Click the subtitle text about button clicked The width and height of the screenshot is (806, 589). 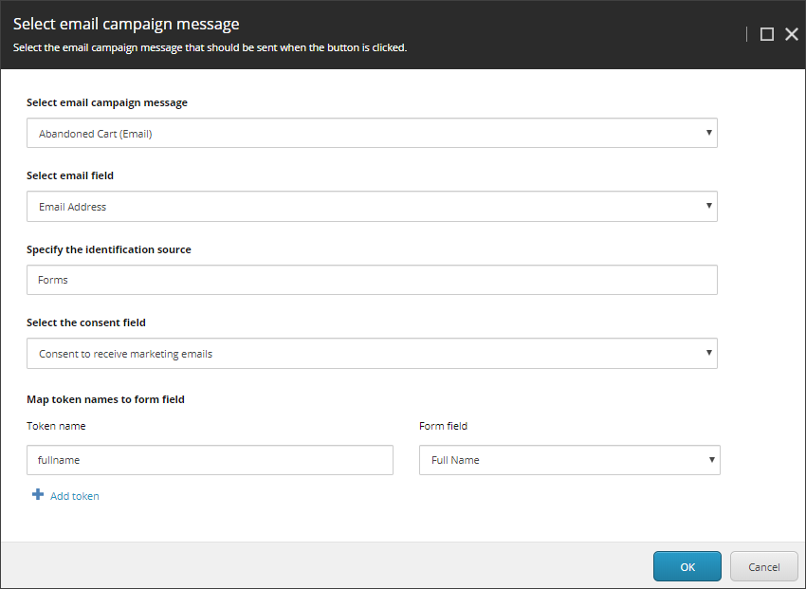[210, 47]
